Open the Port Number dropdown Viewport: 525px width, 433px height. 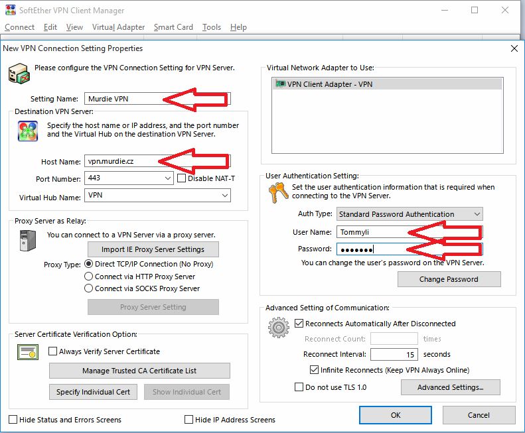(168, 178)
